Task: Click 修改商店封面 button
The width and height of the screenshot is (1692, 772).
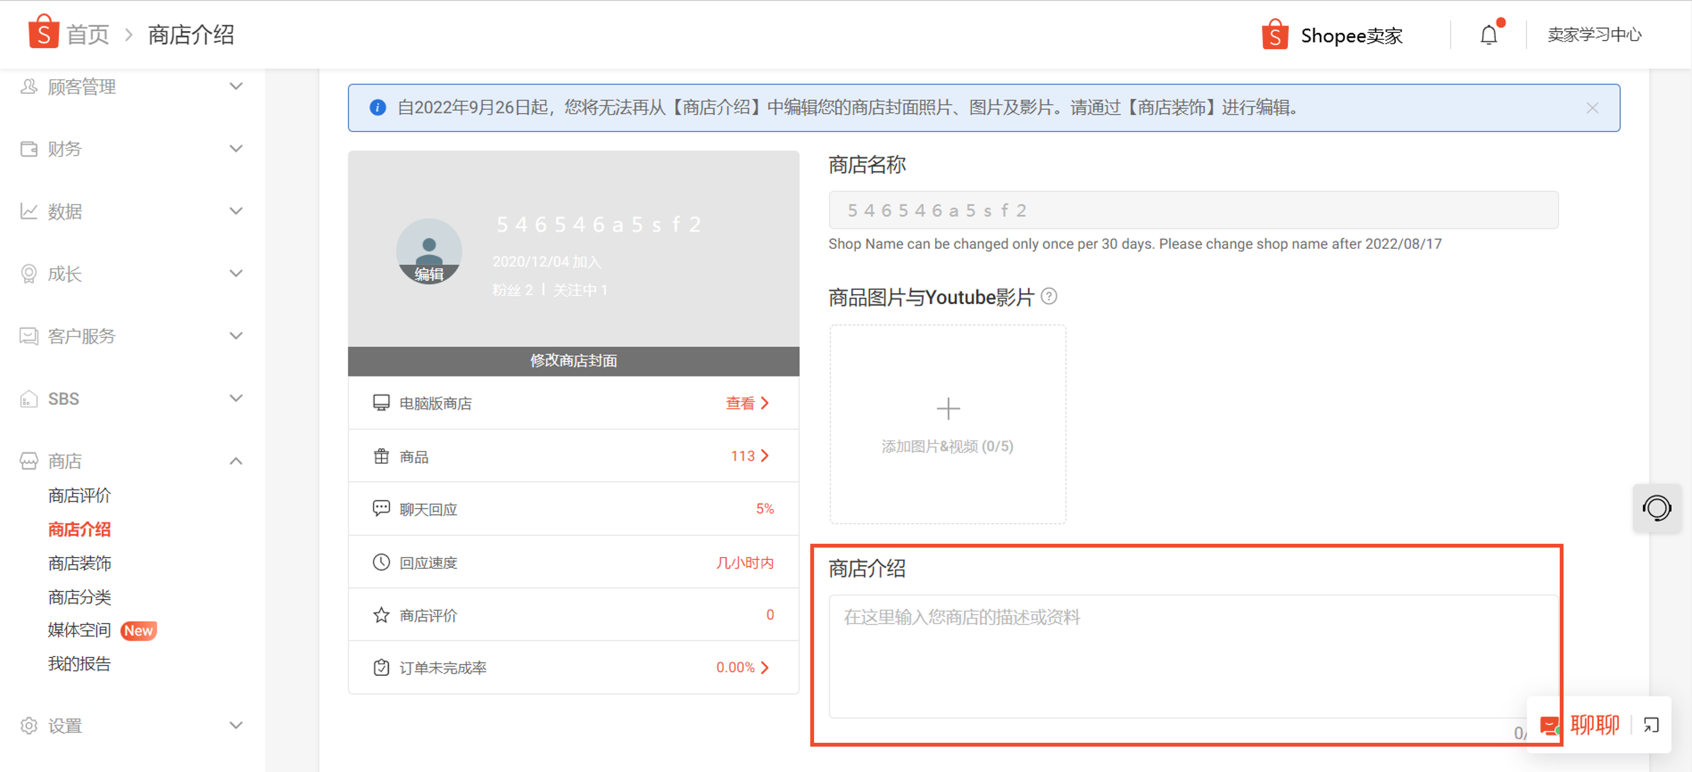Action: 573,360
